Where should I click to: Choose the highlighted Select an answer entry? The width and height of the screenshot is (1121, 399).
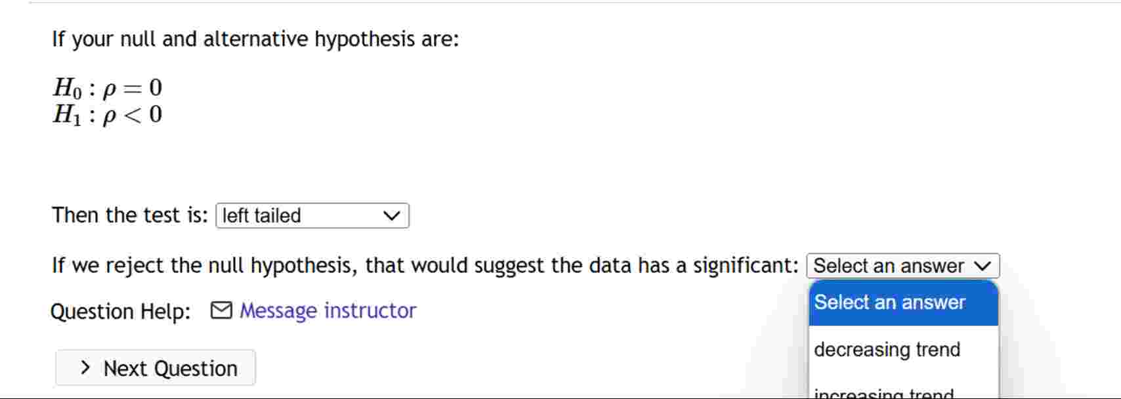pyautogui.click(x=889, y=302)
